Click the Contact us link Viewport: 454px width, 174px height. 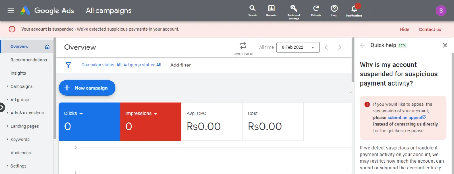tap(430, 29)
